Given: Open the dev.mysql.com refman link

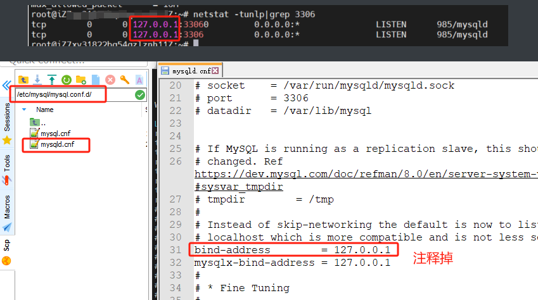Looking at the screenshot, I should (x=366, y=174).
